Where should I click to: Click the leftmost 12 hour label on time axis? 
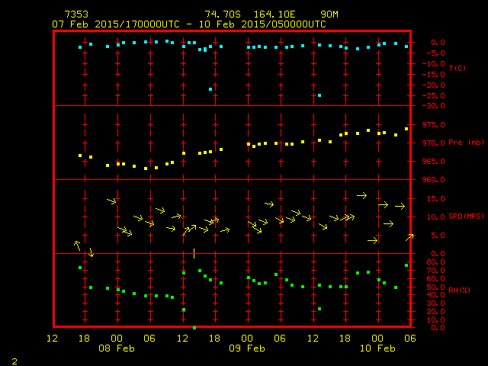[x=52, y=338]
